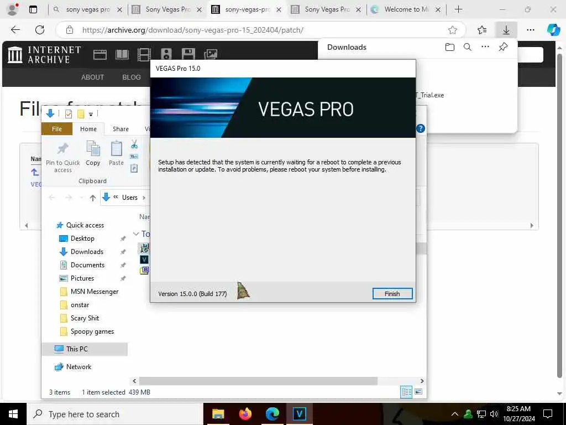Open Edge profile avatar

click(x=13, y=9)
